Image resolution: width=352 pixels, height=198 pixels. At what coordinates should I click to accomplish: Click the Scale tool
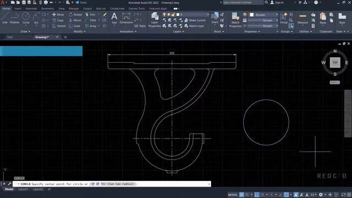click(74, 26)
